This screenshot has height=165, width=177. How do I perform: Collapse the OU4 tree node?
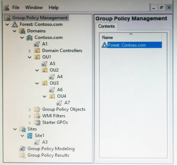pos(45,96)
